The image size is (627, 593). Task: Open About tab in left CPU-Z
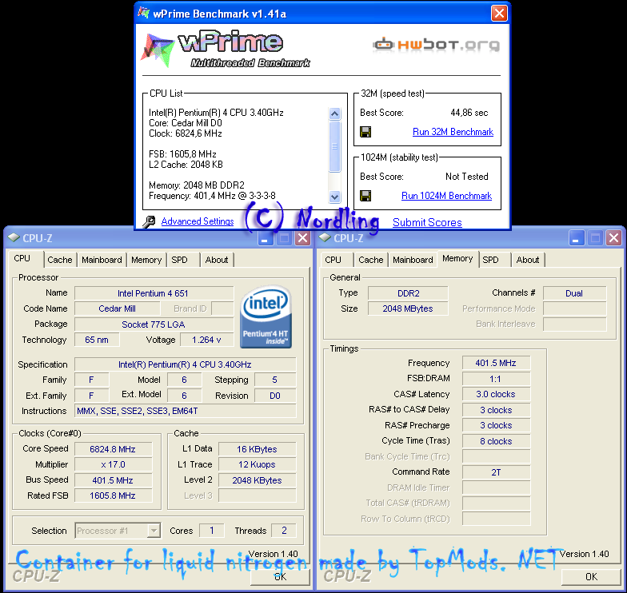217,260
